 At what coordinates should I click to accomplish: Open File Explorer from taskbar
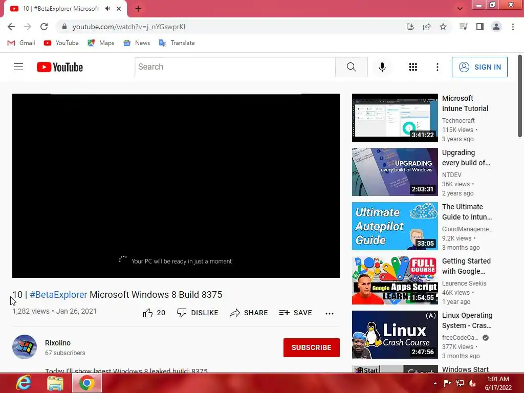click(x=55, y=383)
